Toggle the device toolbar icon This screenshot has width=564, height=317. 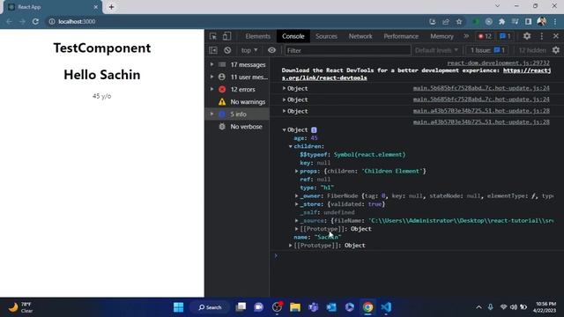pyautogui.click(x=226, y=36)
